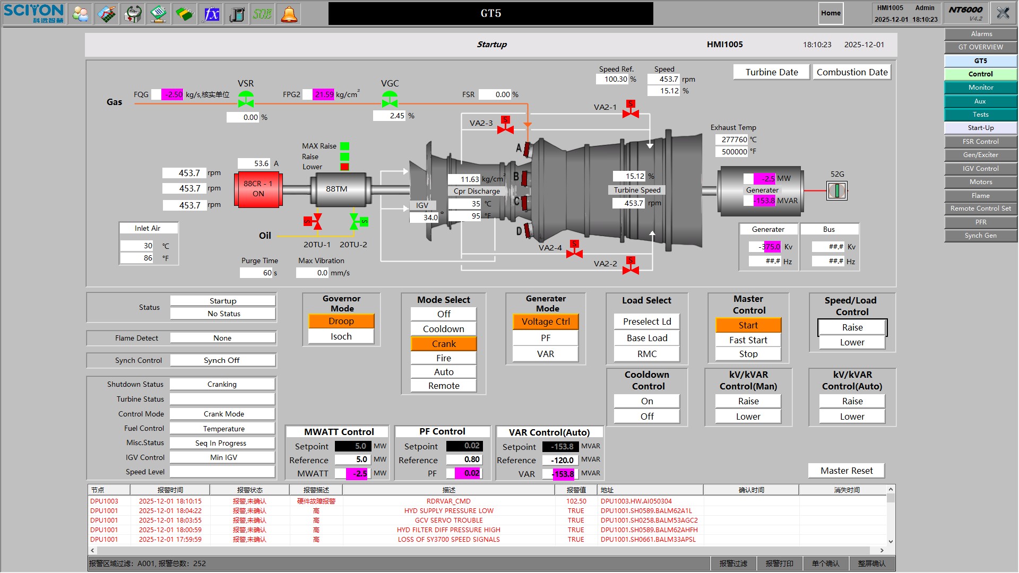The height and width of the screenshot is (573, 1019).
Task: Click the 52G generator breaker symbol
Action: [837, 190]
